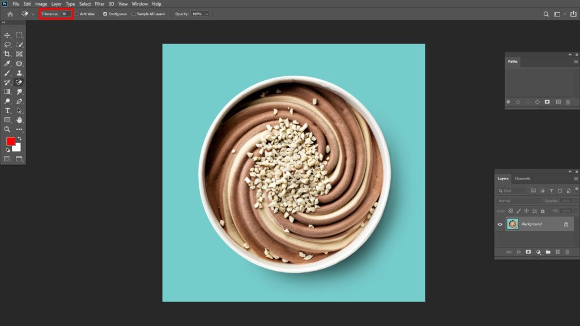This screenshot has width=580, height=326.
Task: Open the Normal blend mode dropdown
Action: tap(519, 201)
